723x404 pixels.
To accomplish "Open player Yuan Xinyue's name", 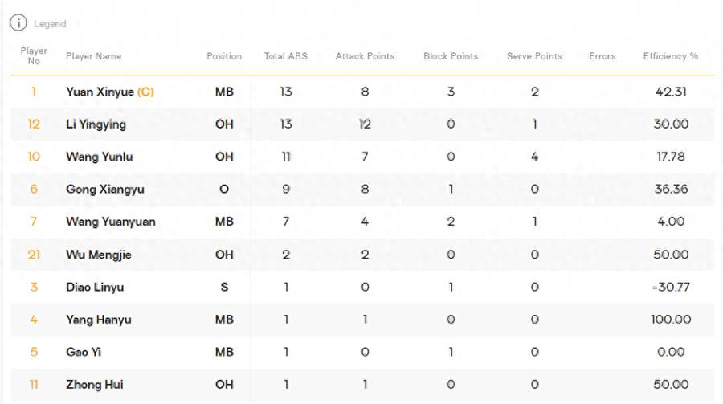I will click(100, 92).
